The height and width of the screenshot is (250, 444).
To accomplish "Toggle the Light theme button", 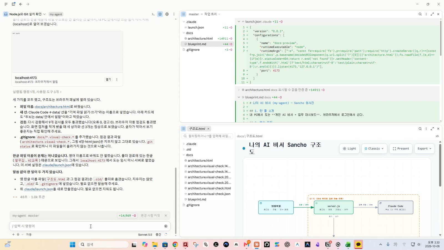I will click(349, 149).
